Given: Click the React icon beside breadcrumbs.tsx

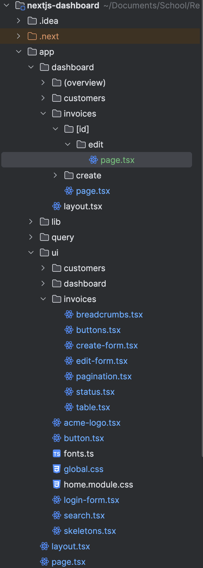Looking at the screenshot, I should coord(69,314).
